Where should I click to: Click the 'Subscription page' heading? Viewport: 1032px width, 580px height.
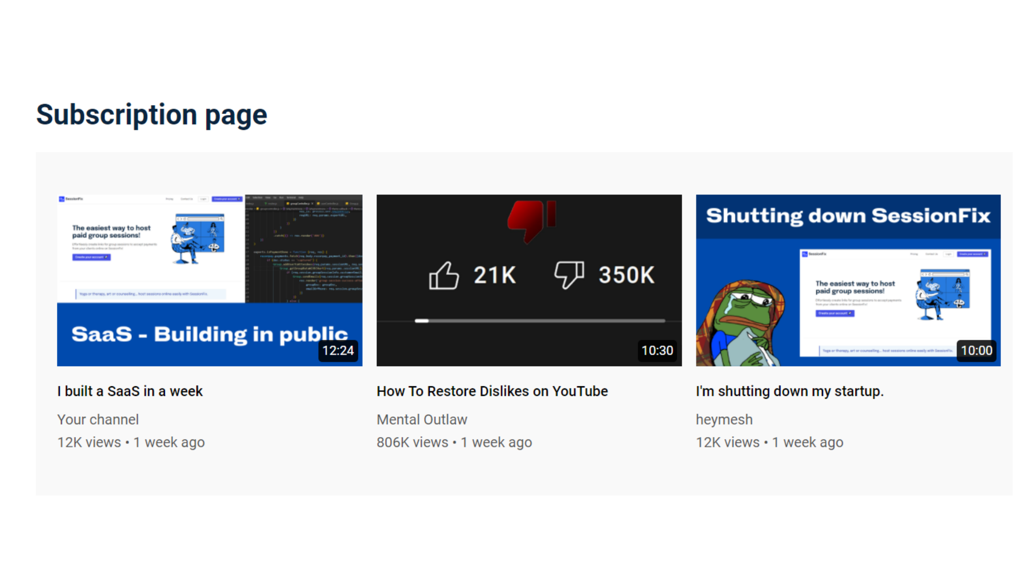pos(152,115)
